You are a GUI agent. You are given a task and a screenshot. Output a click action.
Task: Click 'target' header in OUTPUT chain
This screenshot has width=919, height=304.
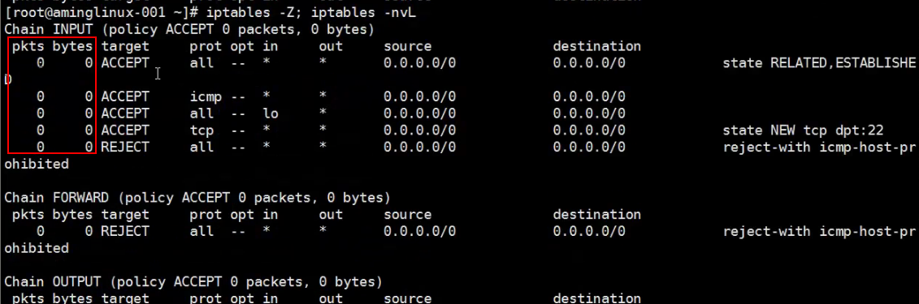pyautogui.click(x=125, y=298)
